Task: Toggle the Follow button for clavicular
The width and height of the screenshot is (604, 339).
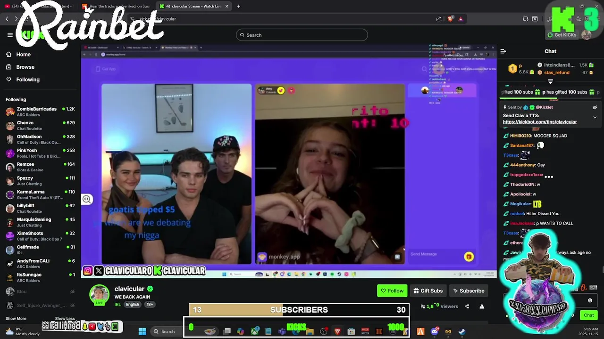Action: coord(392,291)
